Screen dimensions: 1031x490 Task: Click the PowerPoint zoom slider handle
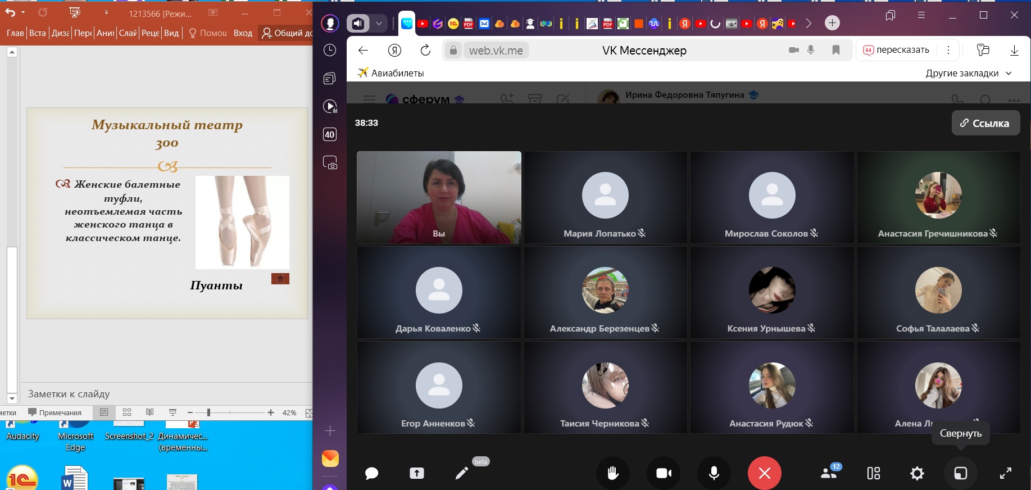tap(208, 412)
